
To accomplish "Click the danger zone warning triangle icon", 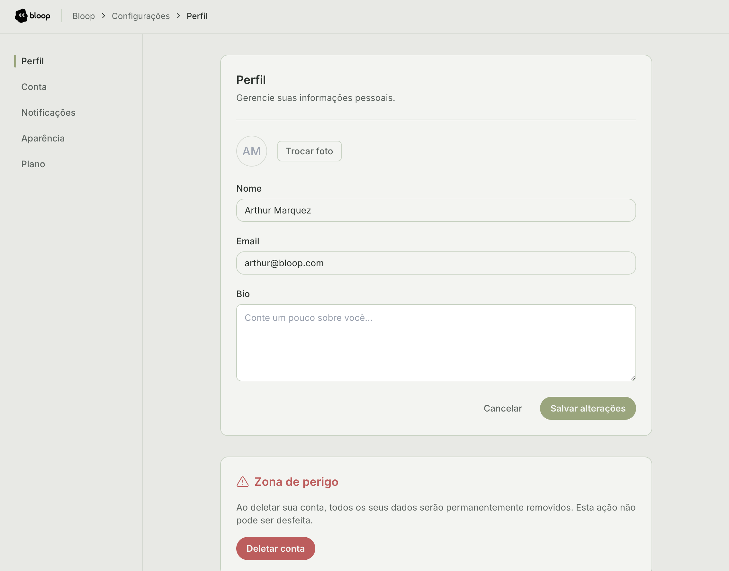I will [242, 482].
